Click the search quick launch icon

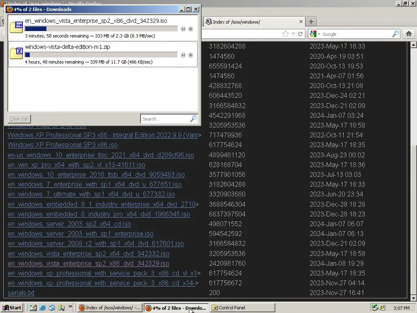[61, 308]
